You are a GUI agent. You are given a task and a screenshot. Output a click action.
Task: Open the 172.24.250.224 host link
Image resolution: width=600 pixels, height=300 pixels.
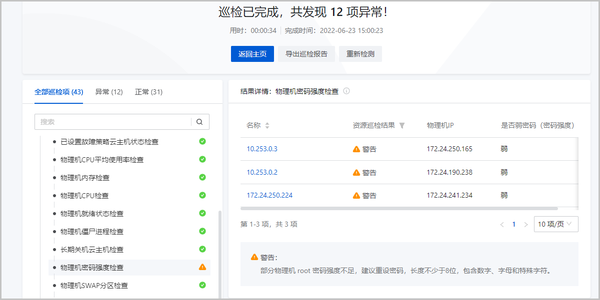269,195
